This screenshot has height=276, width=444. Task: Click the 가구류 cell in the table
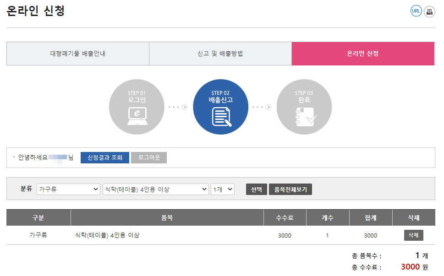38,235
